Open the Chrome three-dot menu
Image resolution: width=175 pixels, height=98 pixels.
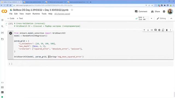tap(174, 5)
